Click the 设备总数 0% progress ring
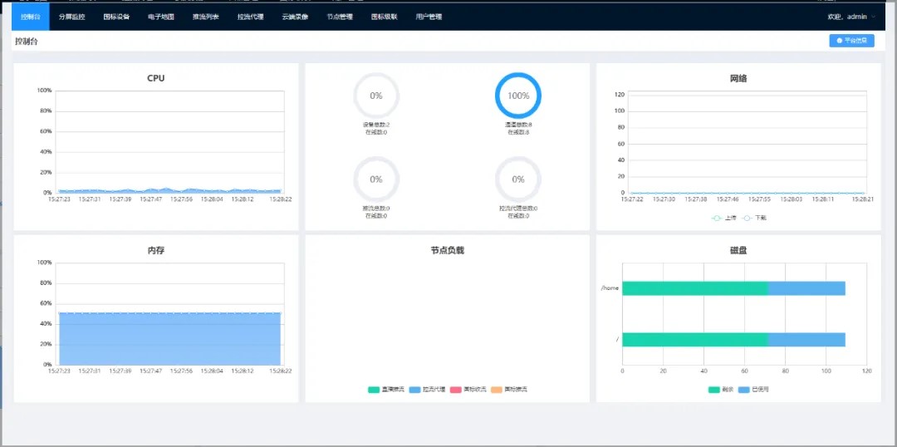897x447 pixels. [376, 96]
